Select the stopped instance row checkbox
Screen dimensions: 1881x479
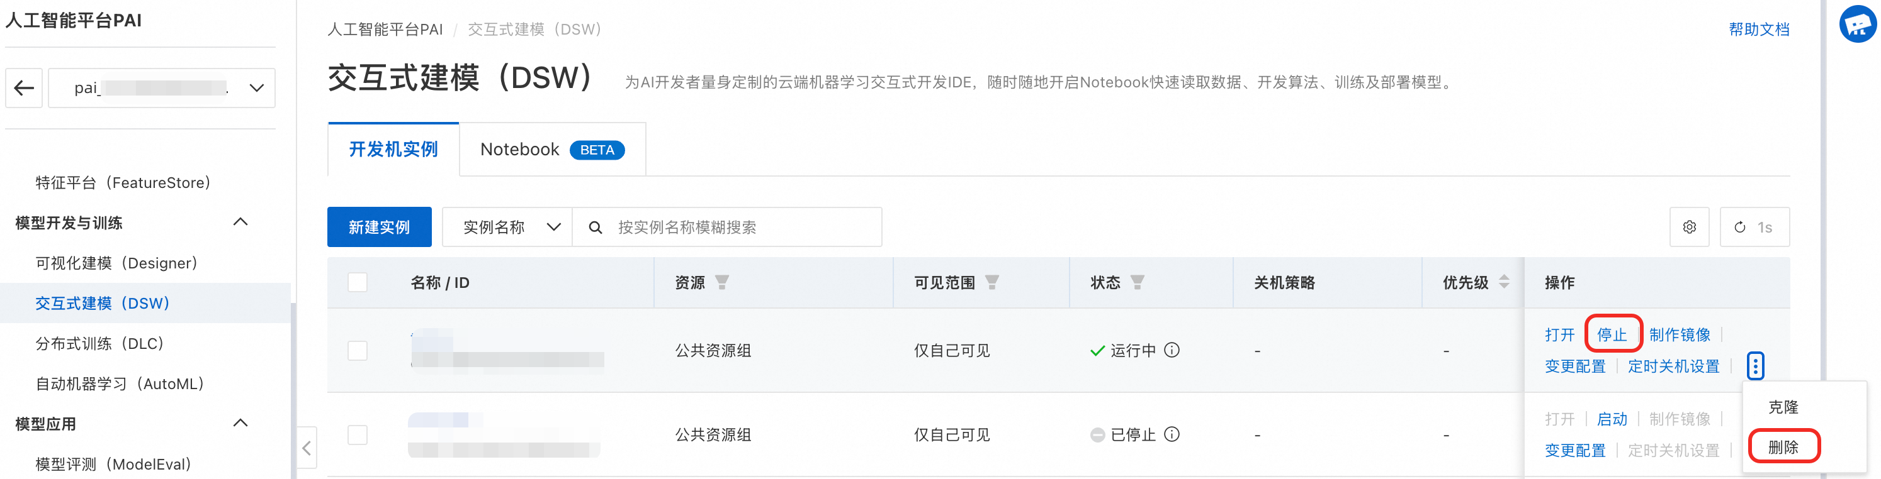[x=358, y=434]
